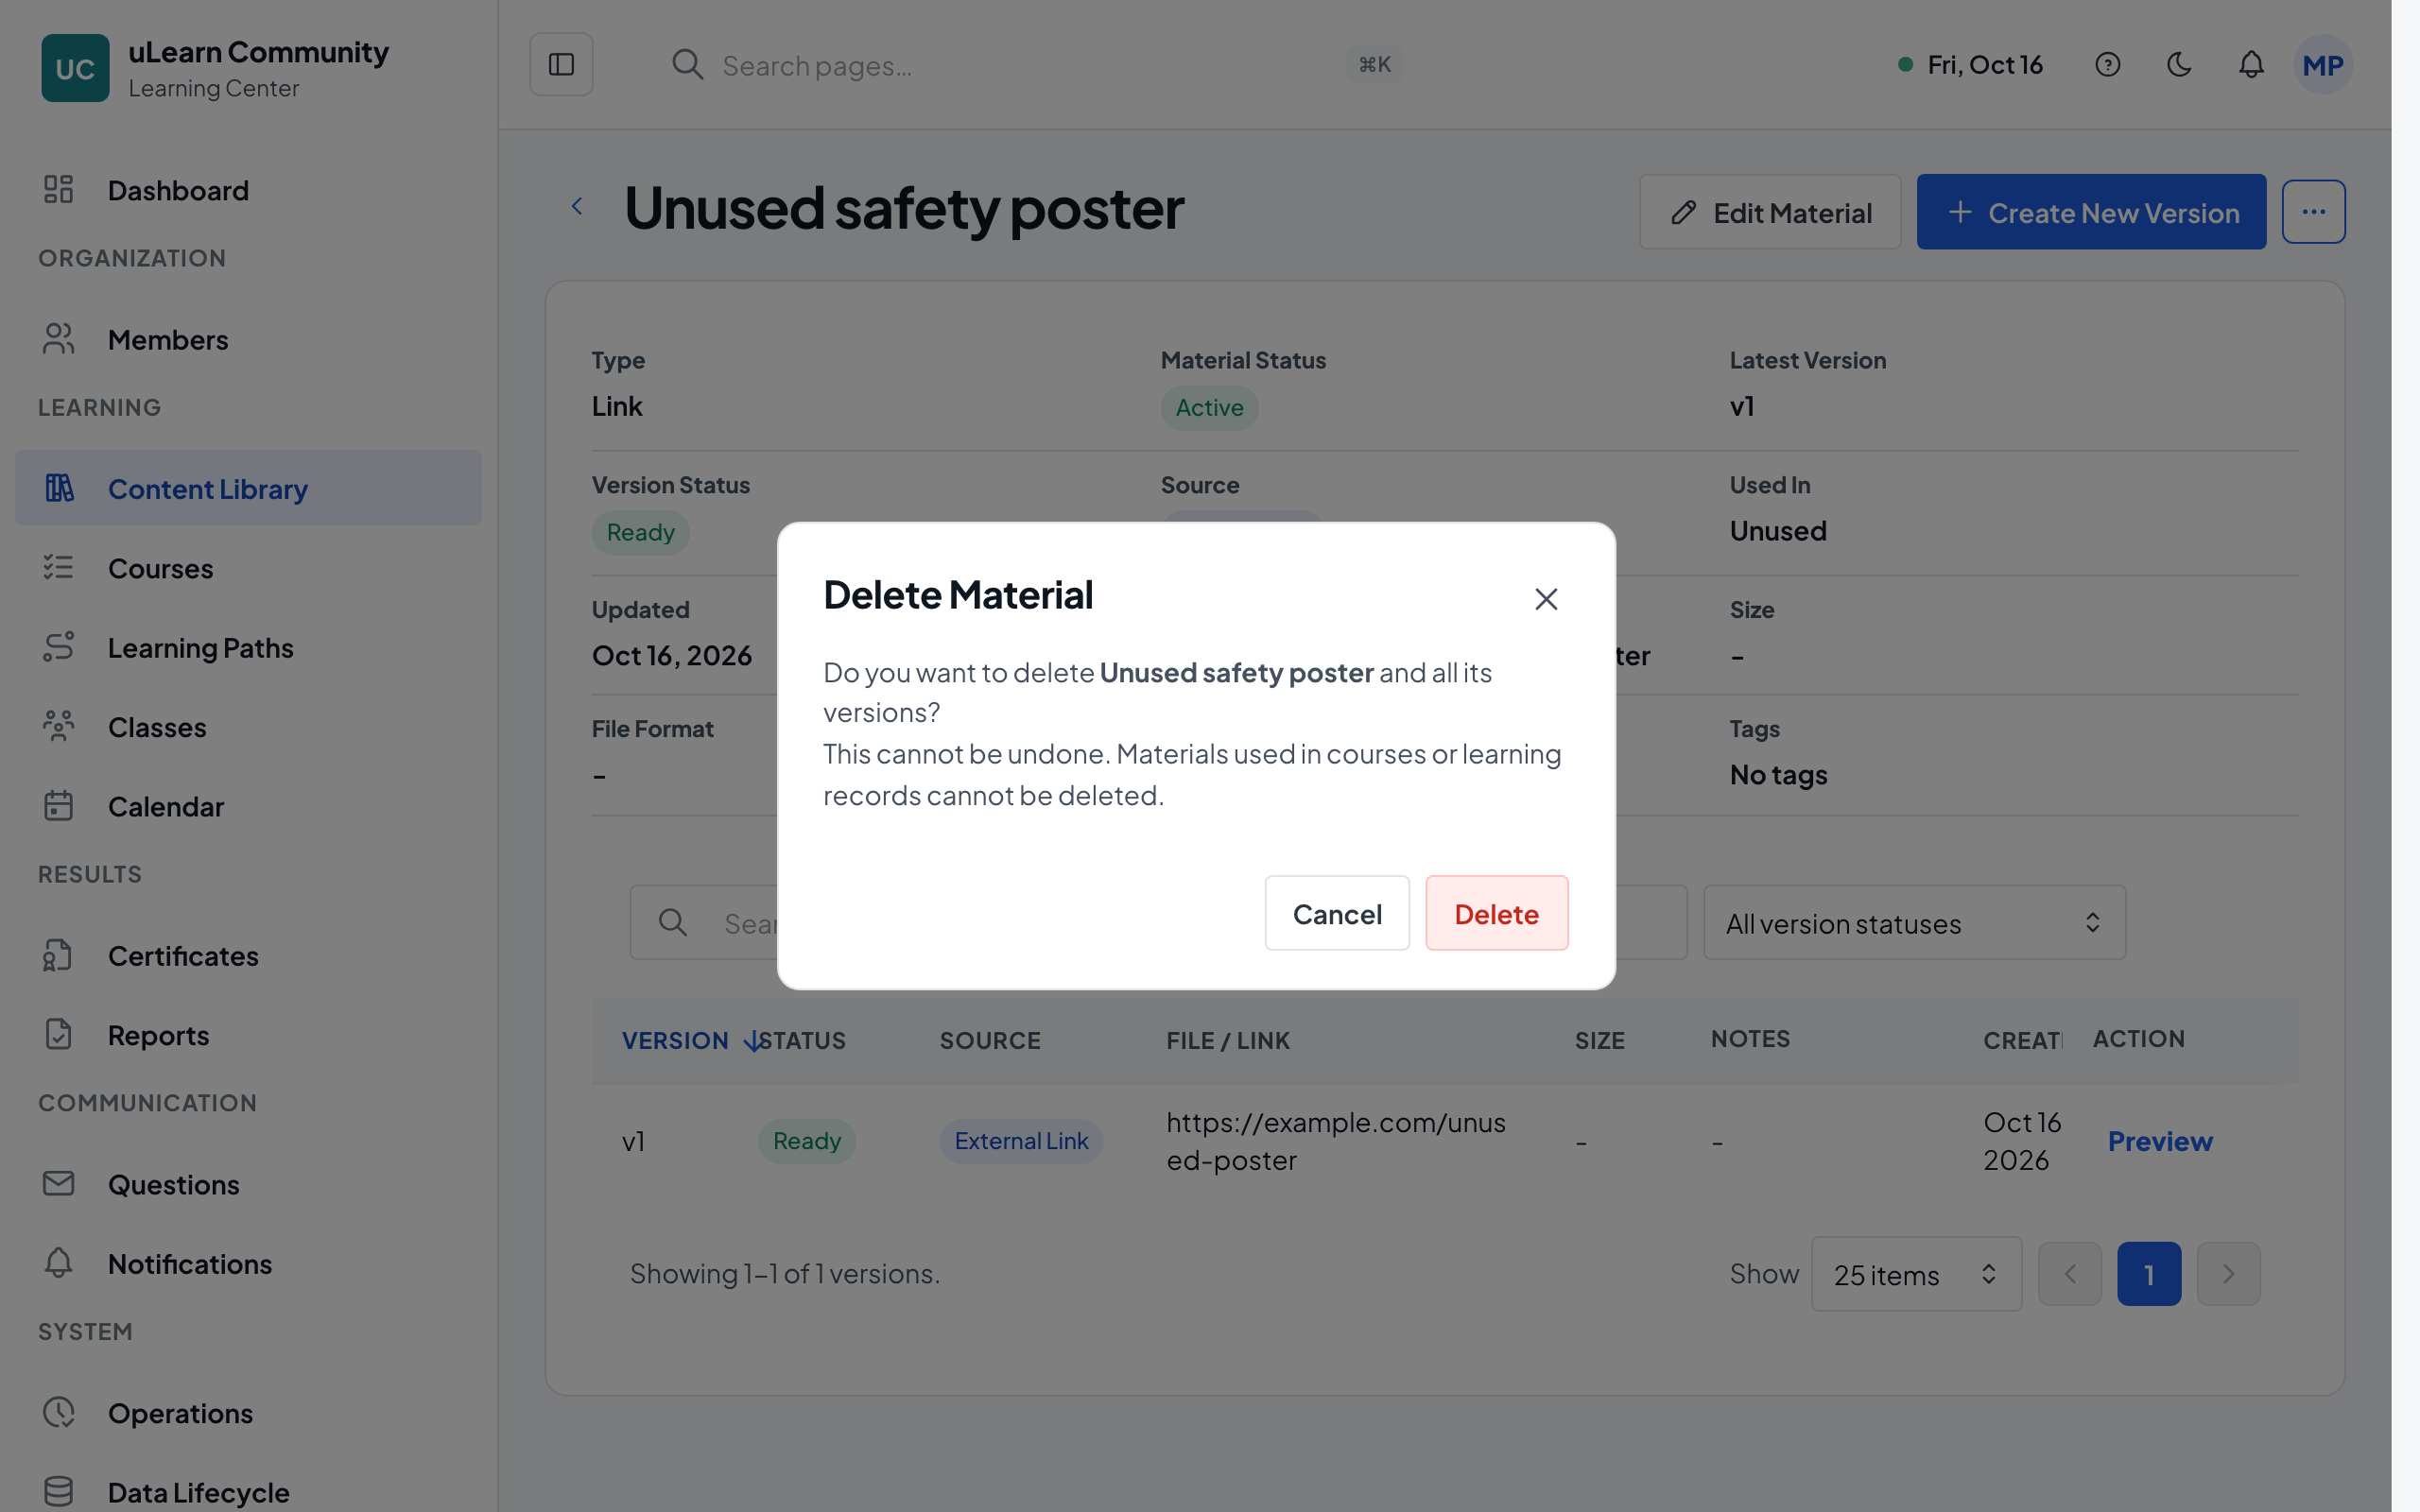Click the Ready badge in v1 row
This screenshot has height=1512, width=2420.
pyautogui.click(x=807, y=1141)
